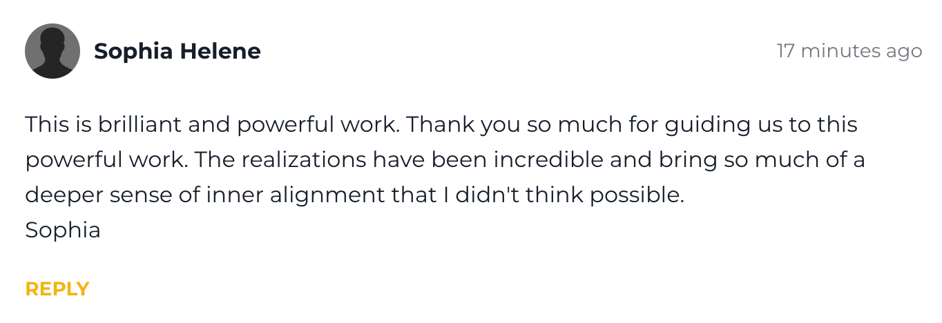
Task: Click Sophia Helene's profile avatar icon
Action: (52, 51)
